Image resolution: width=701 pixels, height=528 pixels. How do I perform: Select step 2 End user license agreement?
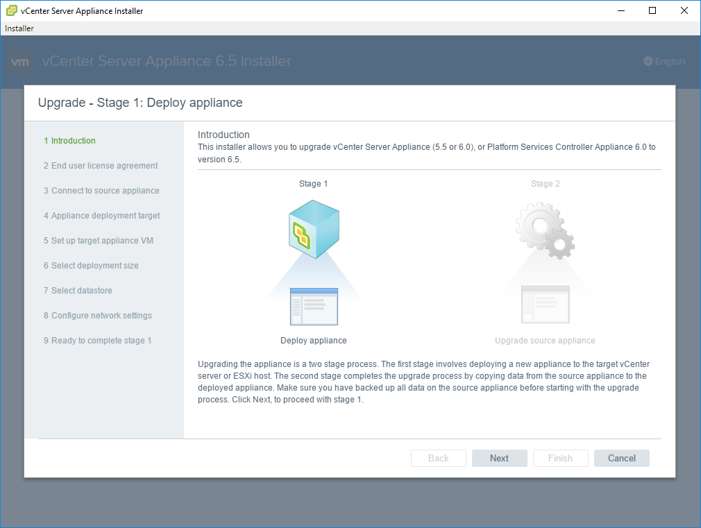click(101, 165)
